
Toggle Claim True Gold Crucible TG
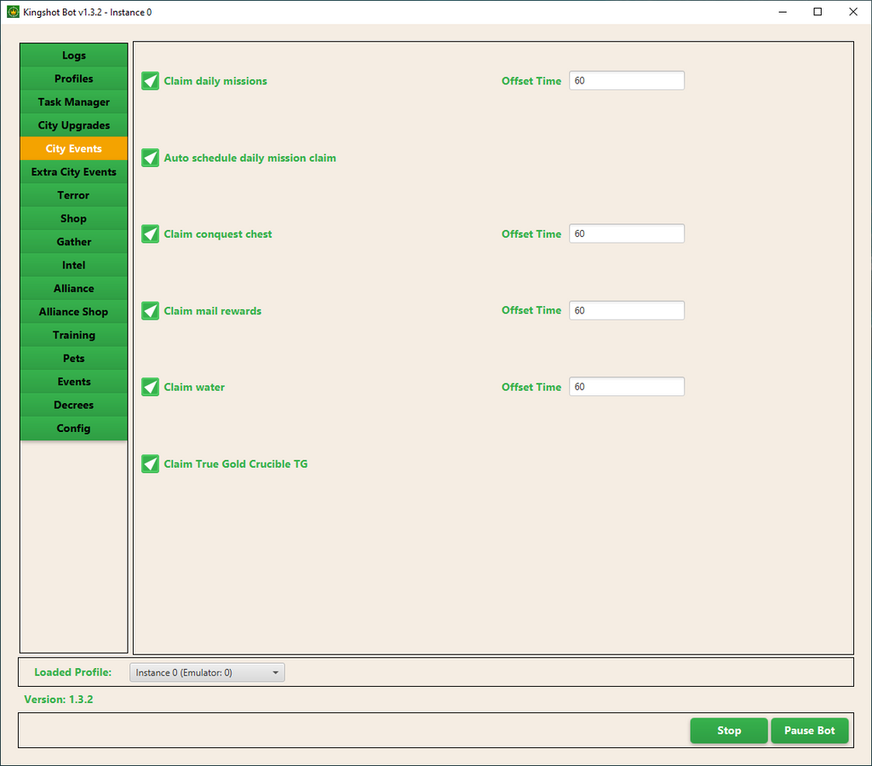pos(151,464)
